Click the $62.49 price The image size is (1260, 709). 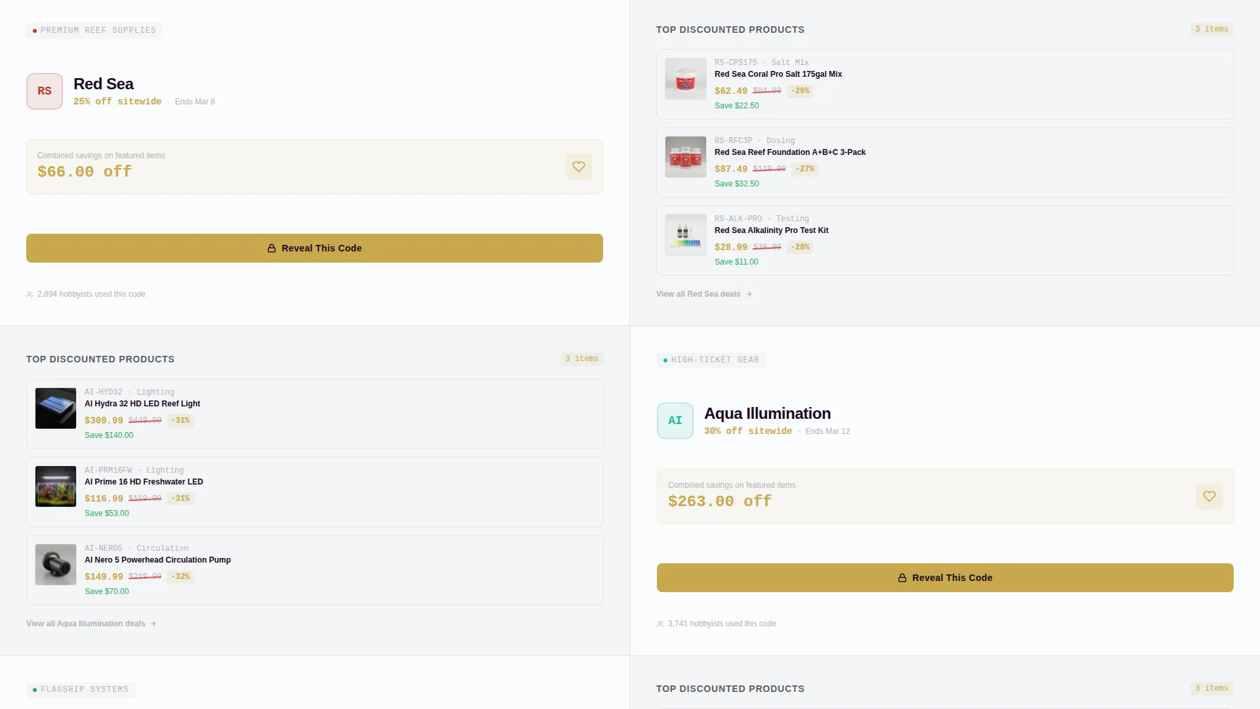731,91
